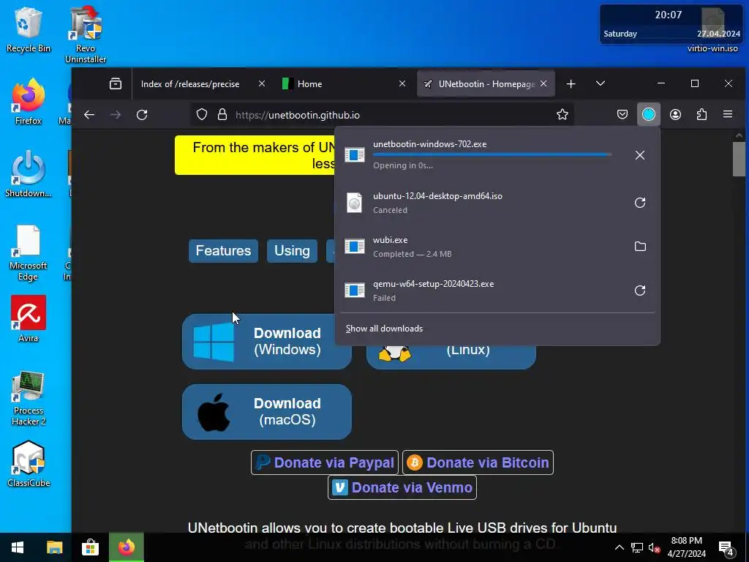Select the Process Hacker 2 desktop shortcut
Image resolution: width=749 pixels, height=562 pixels.
pyautogui.click(x=29, y=398)
